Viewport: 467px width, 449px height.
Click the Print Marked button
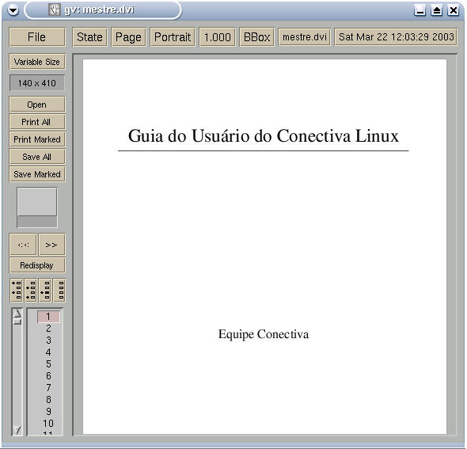coord(37,139)
